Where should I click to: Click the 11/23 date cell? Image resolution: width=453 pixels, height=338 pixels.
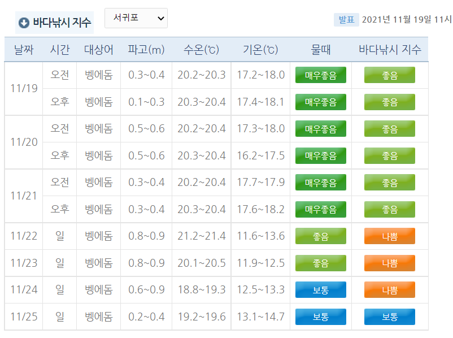click(x=24, y=263)
